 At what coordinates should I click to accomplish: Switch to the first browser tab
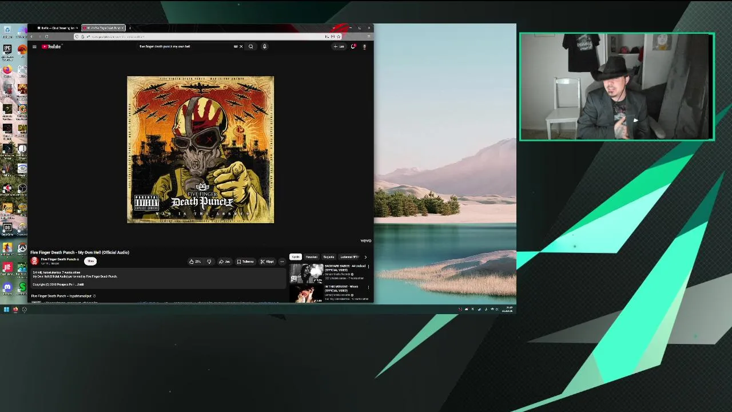pos(57,28)
